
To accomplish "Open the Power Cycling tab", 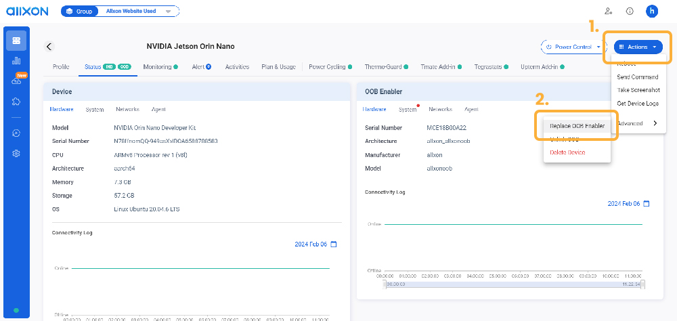I will click(x=330, y=67).
